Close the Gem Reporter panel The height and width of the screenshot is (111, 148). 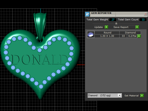[x=145, y=14]
